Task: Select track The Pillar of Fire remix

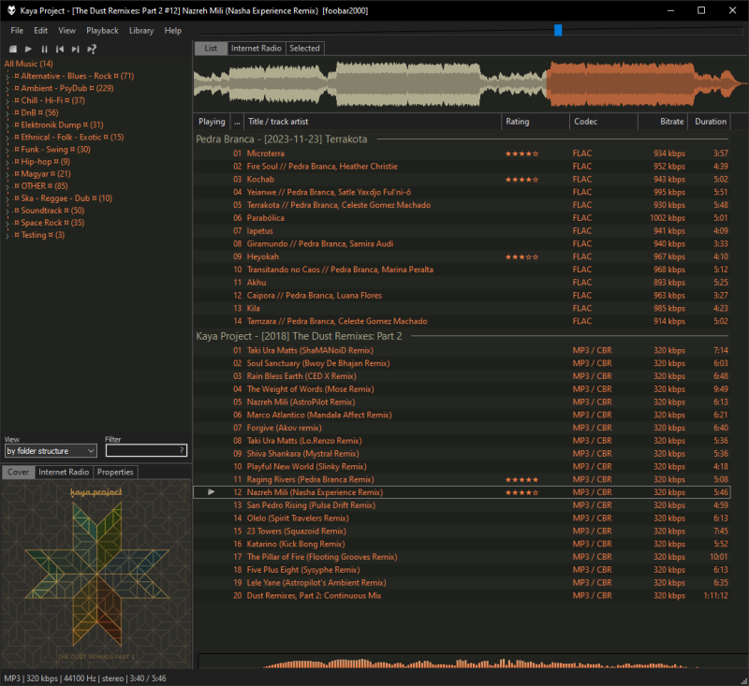Action: 462,557
